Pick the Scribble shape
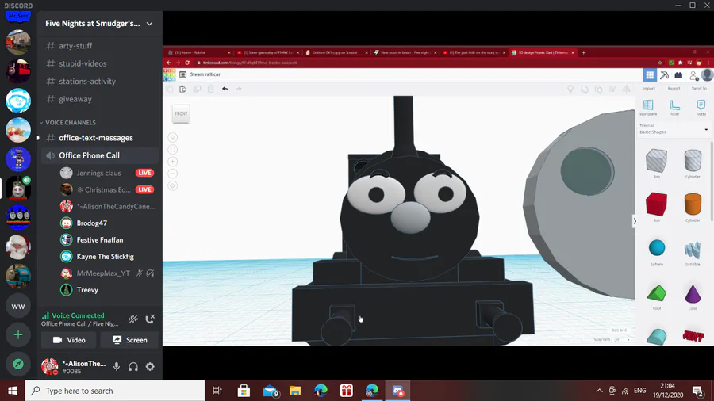 coord(693,250)
